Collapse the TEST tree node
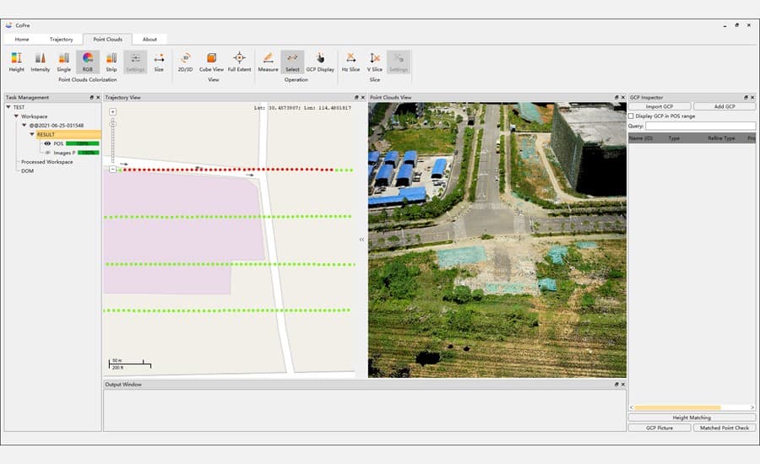 click(8, 107)
